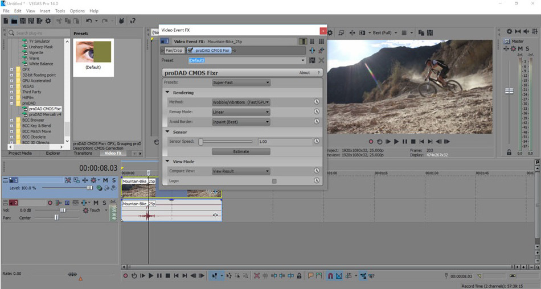541x289 pixels.
Task: Animate the Method parameter clock icon
Action: (x=317, y=102)
